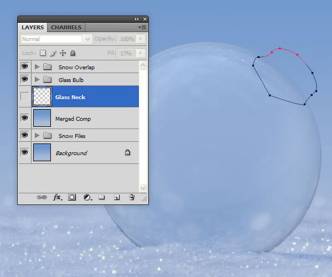Viewport: 332px width, 277px height.
Task: Open the Fill slider arrow
Action: pos(141,53)
